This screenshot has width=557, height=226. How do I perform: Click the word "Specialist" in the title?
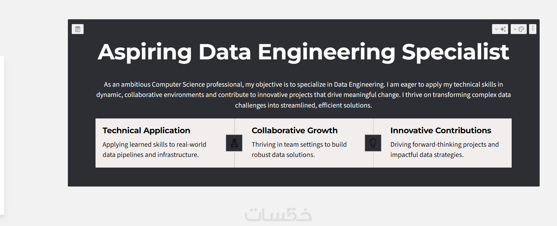click(455, 52)
